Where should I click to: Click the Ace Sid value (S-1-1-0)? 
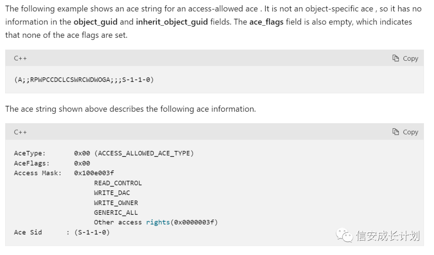click(92, 232)
